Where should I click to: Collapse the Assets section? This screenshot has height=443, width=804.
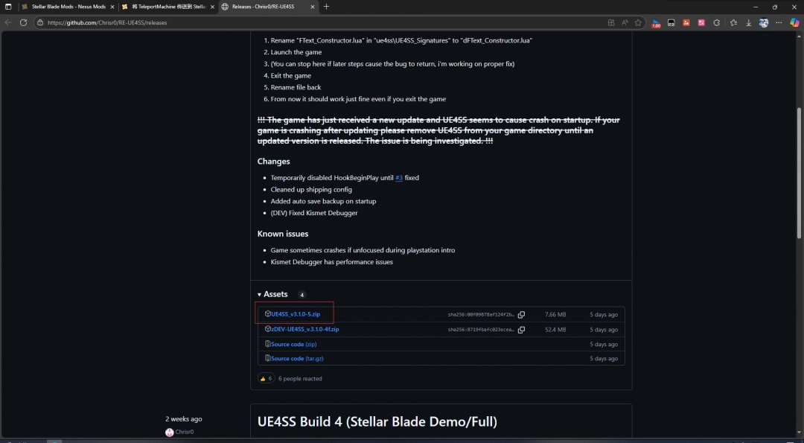pos(272,294)
